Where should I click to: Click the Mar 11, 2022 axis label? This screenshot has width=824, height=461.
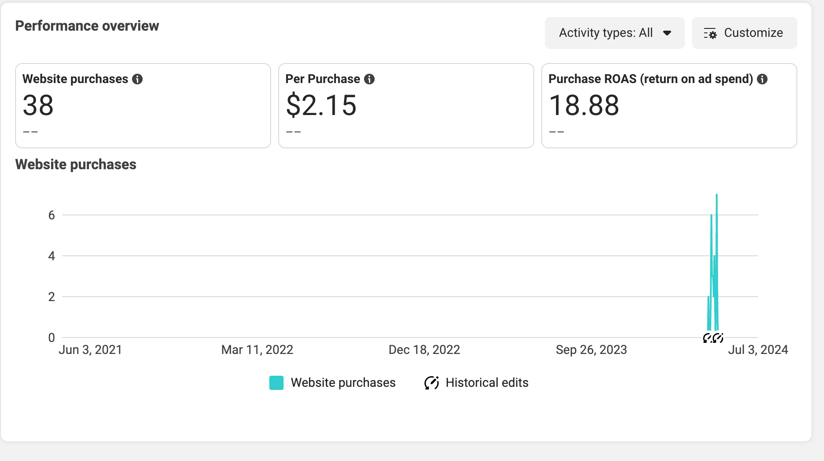pos(257,350)
